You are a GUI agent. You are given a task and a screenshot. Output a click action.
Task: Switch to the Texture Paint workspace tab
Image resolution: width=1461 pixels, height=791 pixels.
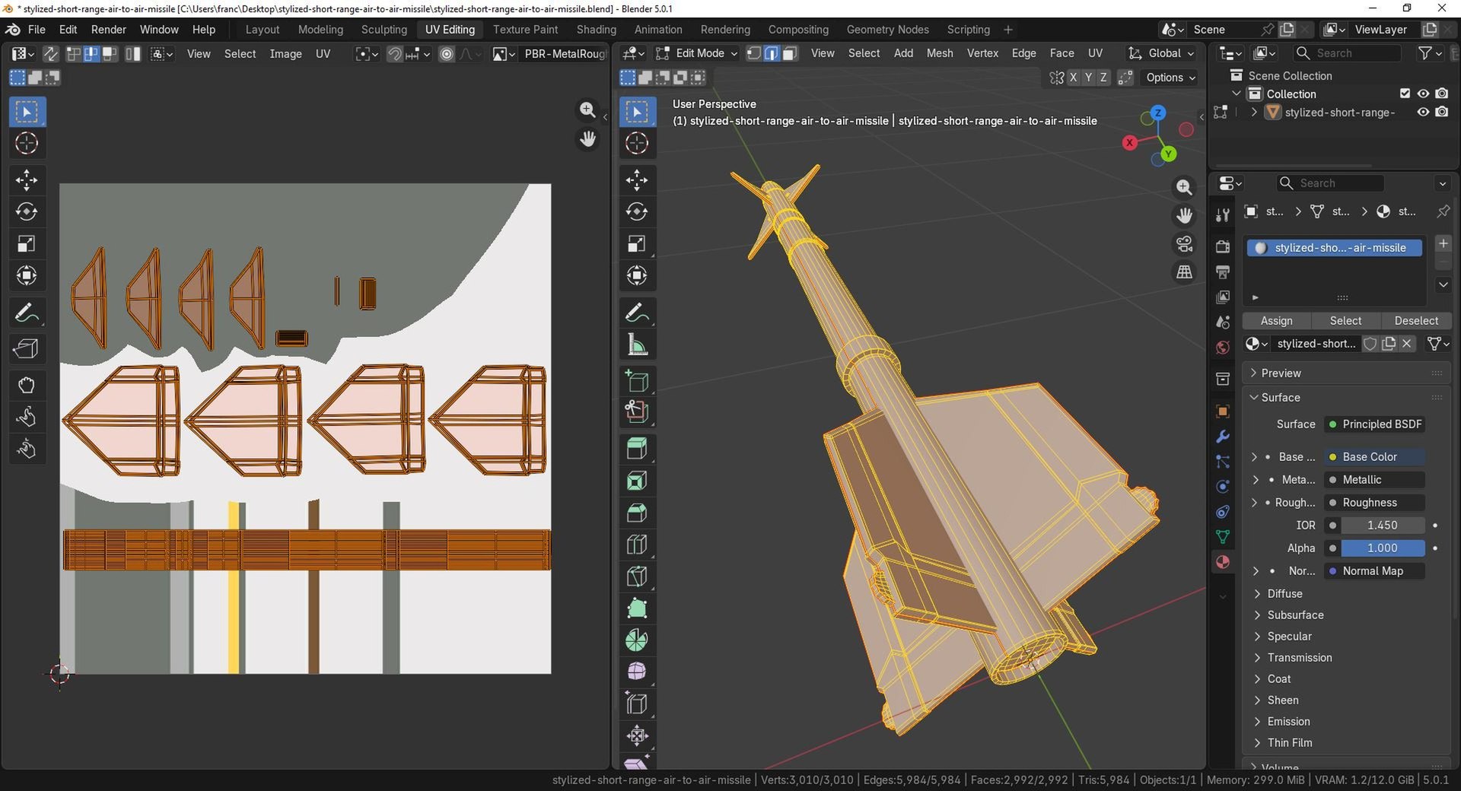tap(525, 30)
